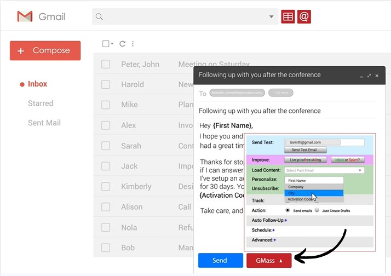Click the 'Meeting on Saturday' subject
The image size is (391, 276).
pyautogui.click(x=214, y=64)
